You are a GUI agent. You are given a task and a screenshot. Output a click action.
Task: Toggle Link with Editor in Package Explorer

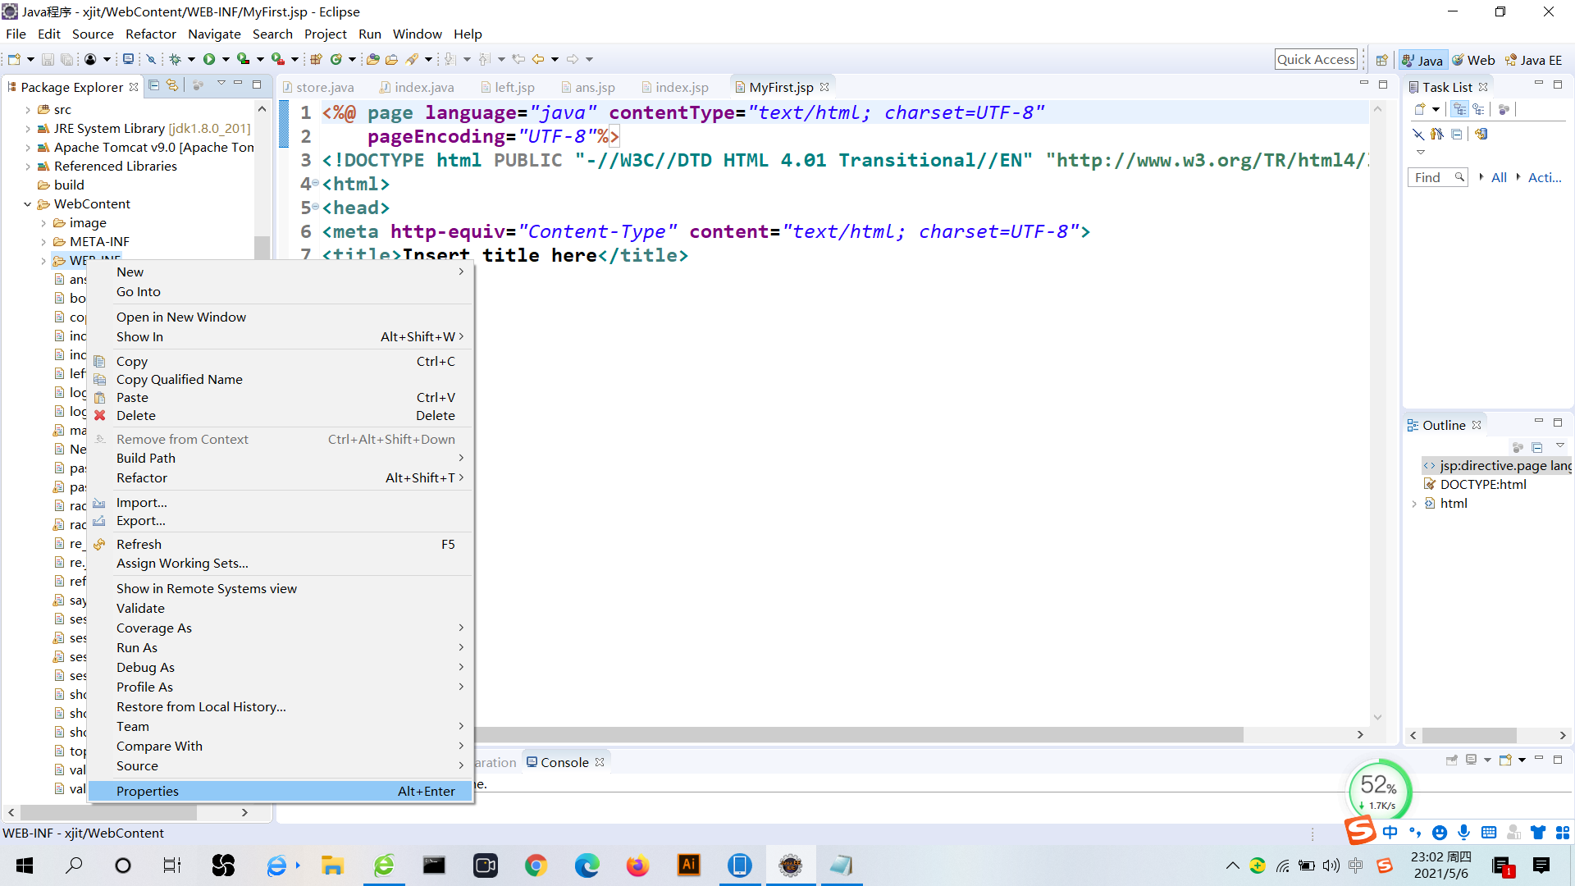(x=172, y=85)
